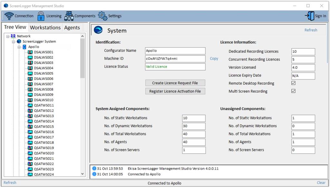
Task: Click Register Licence Activation File button
Action: point(175,91)
